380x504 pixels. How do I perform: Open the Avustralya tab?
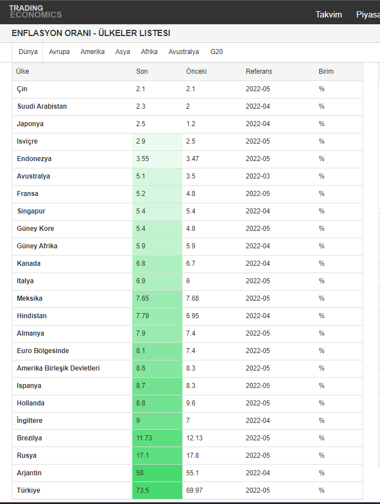pos(184,52)
